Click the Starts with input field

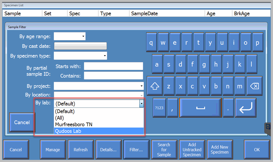[x=113, y=66]
